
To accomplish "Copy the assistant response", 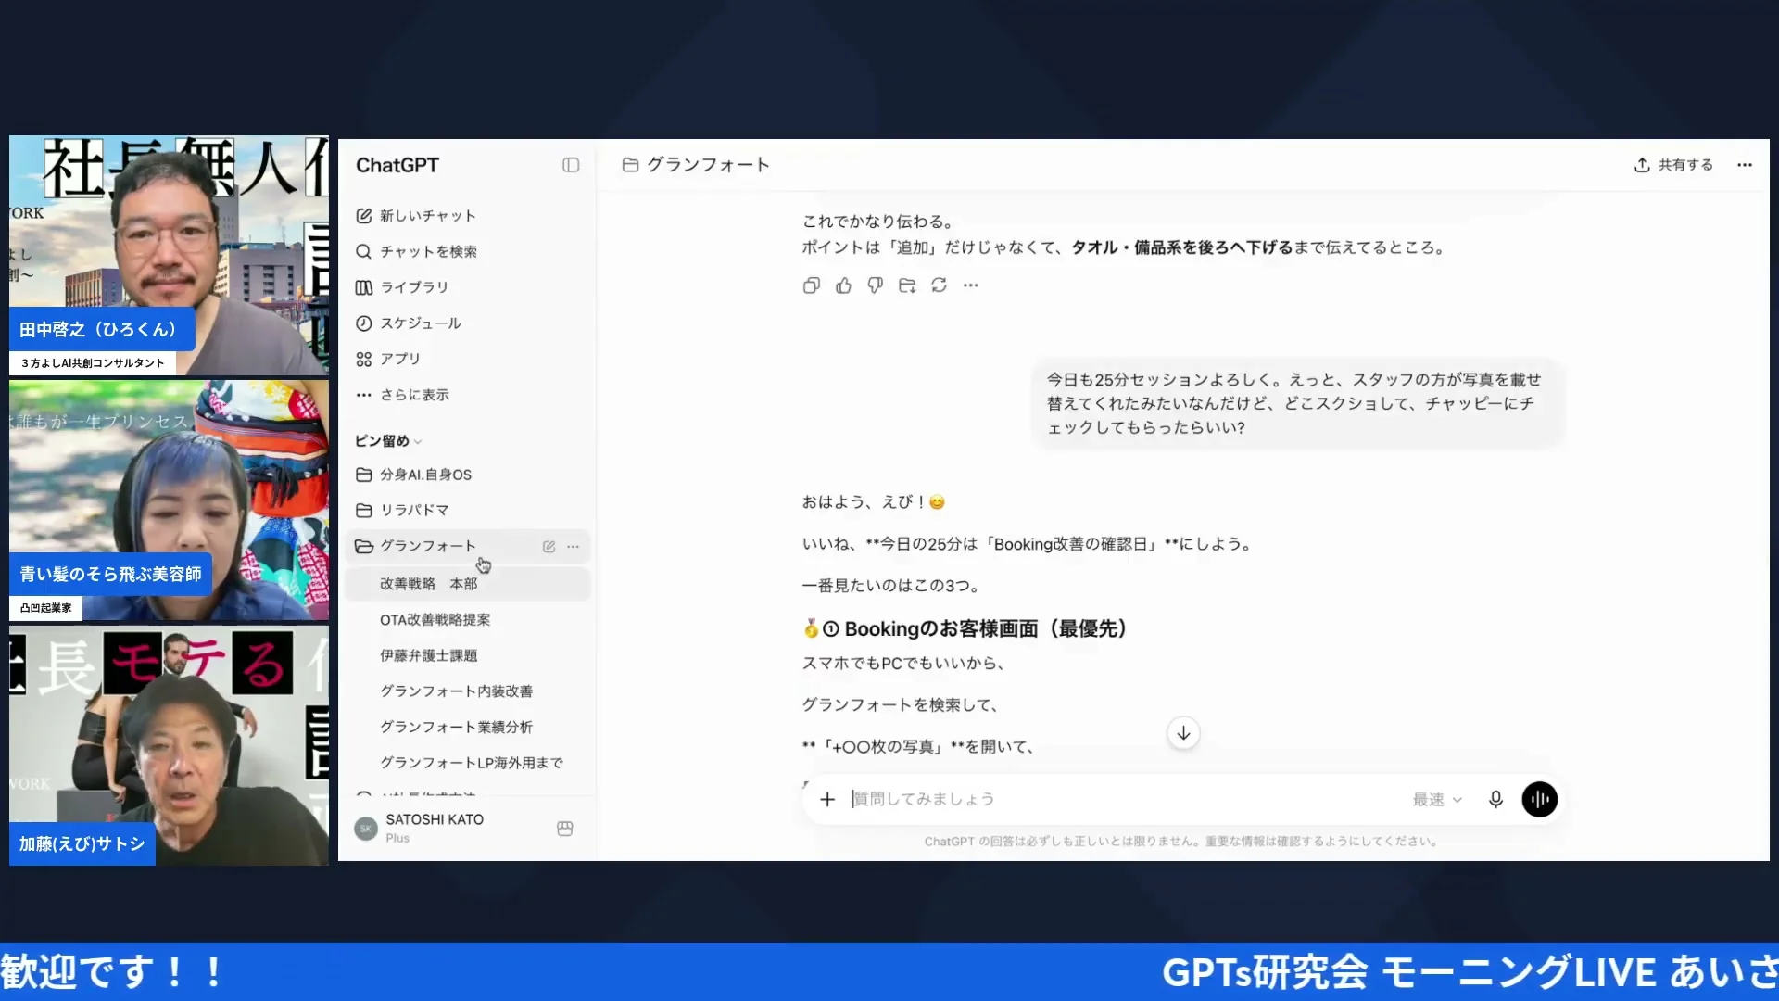I will (x=812, y=285).
